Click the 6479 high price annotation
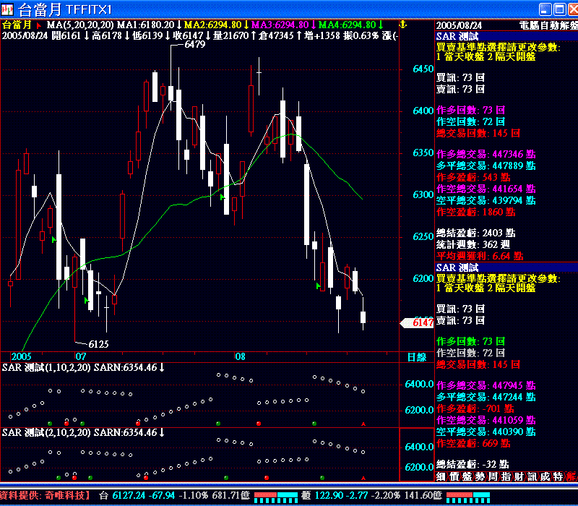 point(194,44)
